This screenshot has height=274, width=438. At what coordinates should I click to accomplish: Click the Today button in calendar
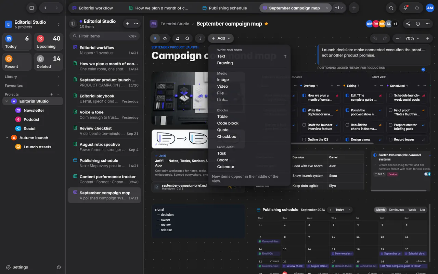(339, 210)
